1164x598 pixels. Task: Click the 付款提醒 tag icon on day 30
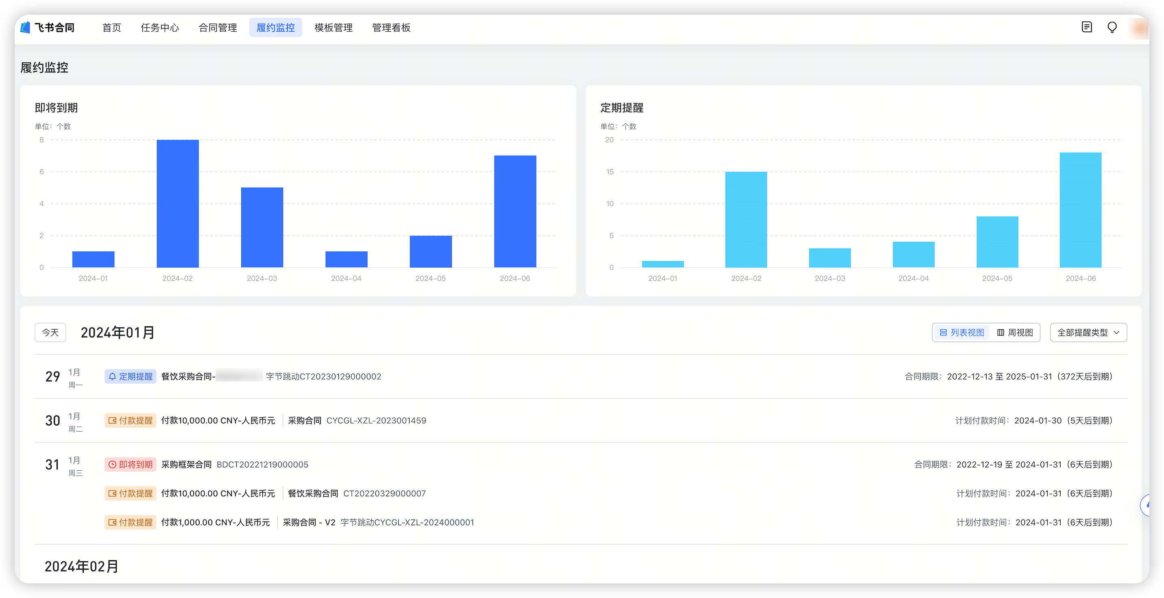point(113,421)
